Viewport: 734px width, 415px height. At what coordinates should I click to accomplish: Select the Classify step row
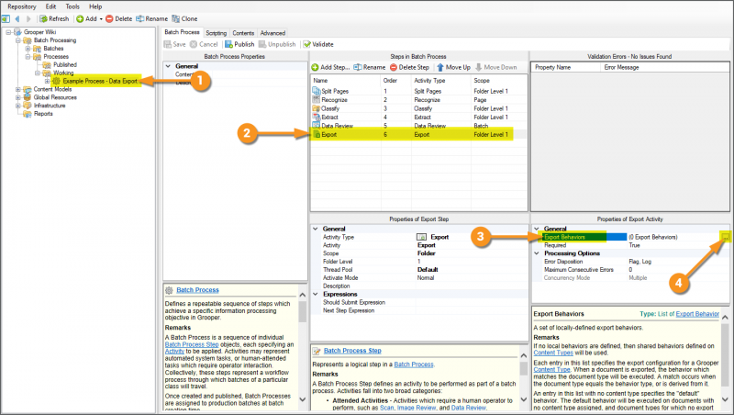(x=419, y=108)
